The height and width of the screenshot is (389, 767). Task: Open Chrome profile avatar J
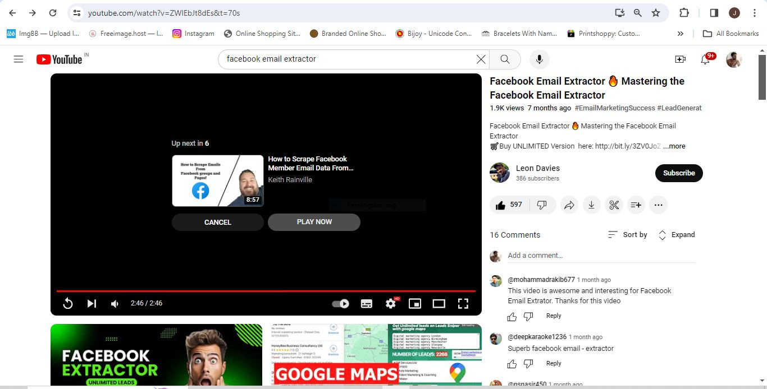click(734, 13)
